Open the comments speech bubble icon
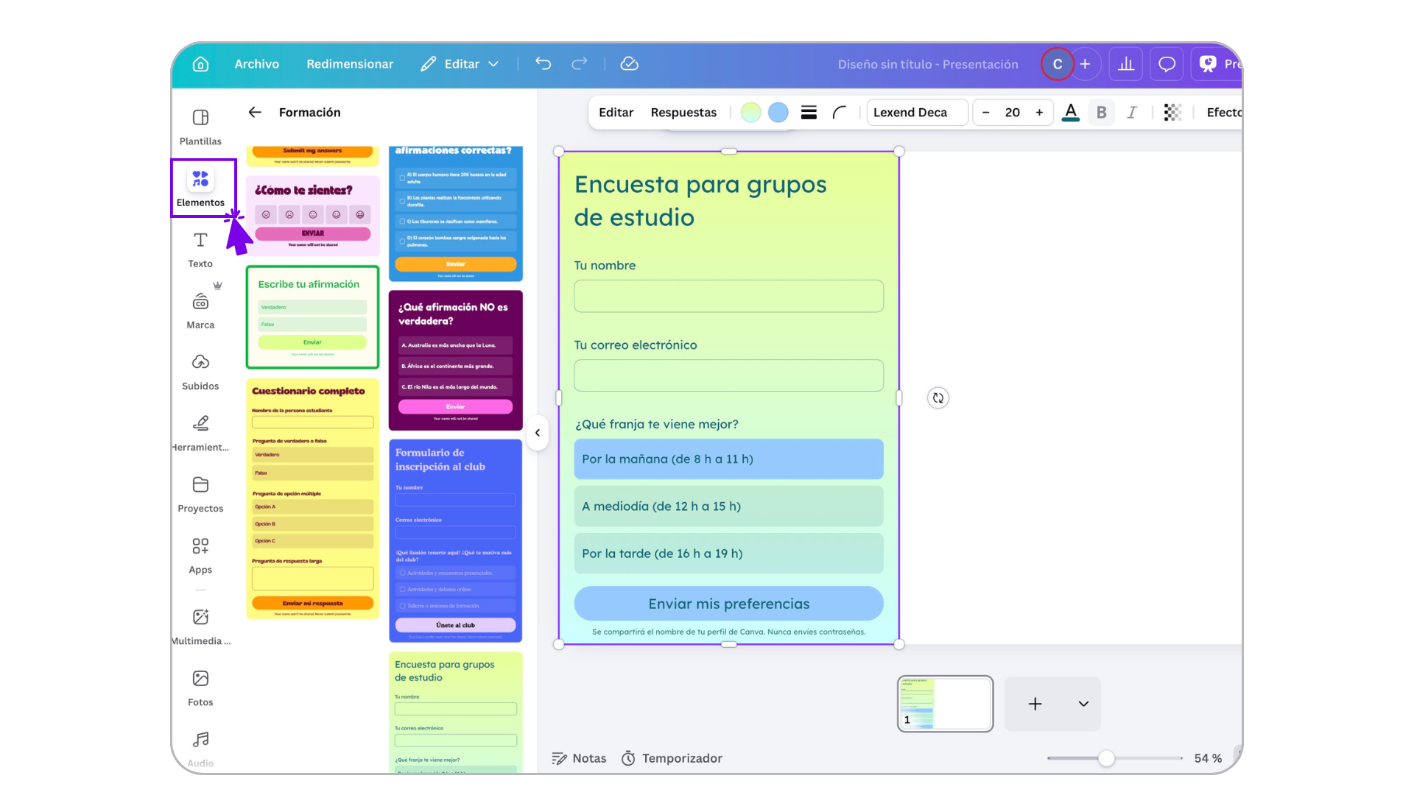 pyautogui.click(x=1167, y=64)
